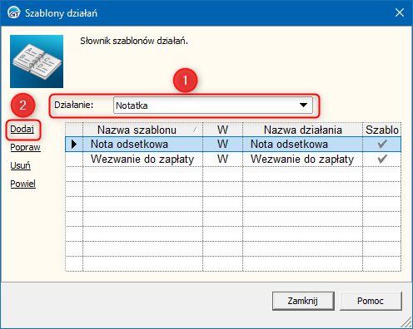Click the Szablo column header

[x=382, y=130]
